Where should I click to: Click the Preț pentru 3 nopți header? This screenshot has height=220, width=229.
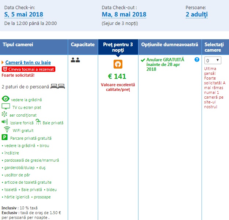(118, 47)
